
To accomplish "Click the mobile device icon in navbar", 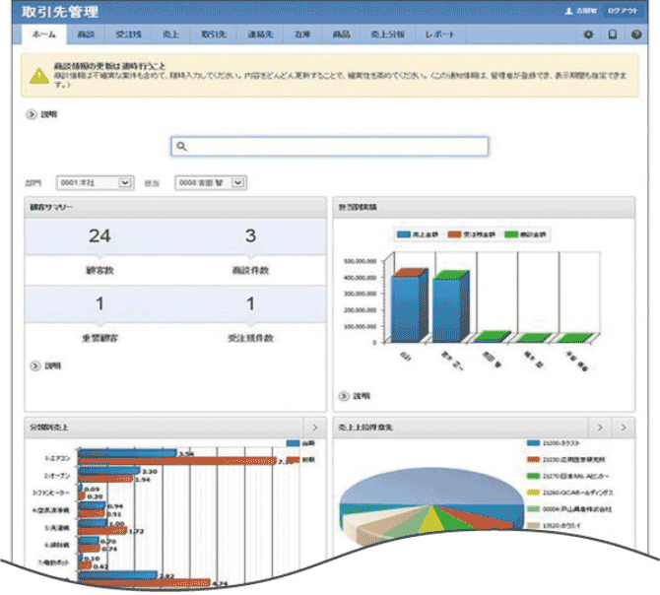I will (612, 34).
